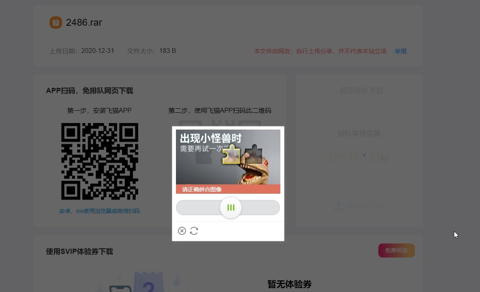
Task: Select the 普通排队下载 download option
Action: (359, 205)
